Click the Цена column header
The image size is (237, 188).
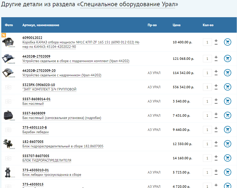click(176, 25)
